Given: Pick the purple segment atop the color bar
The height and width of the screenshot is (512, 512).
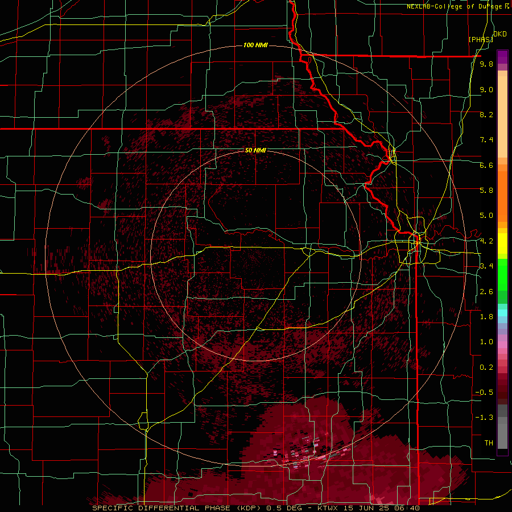Looking at the screenshot, I should [502, 57].
